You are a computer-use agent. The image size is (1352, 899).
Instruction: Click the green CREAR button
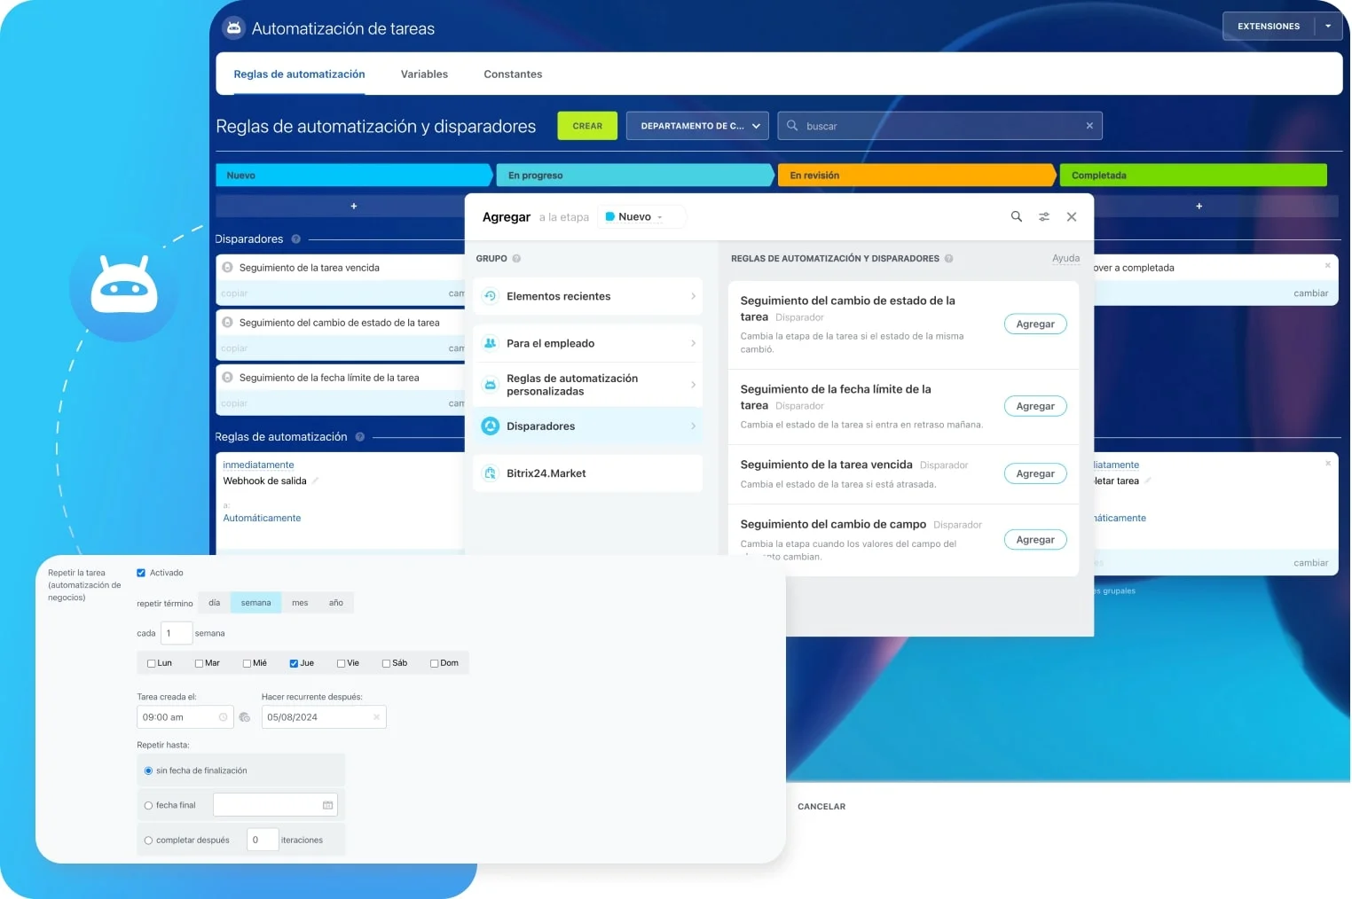[586, 125]
